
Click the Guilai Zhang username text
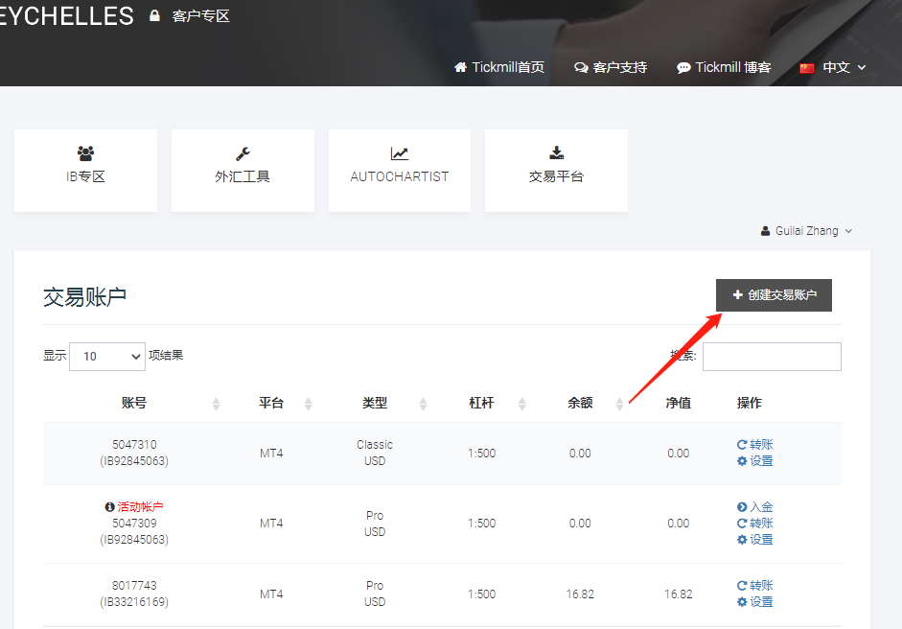coord(806,231)
